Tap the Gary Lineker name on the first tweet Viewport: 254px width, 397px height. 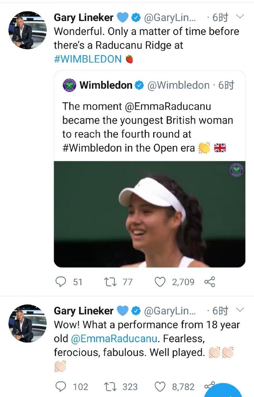[83, 17]
